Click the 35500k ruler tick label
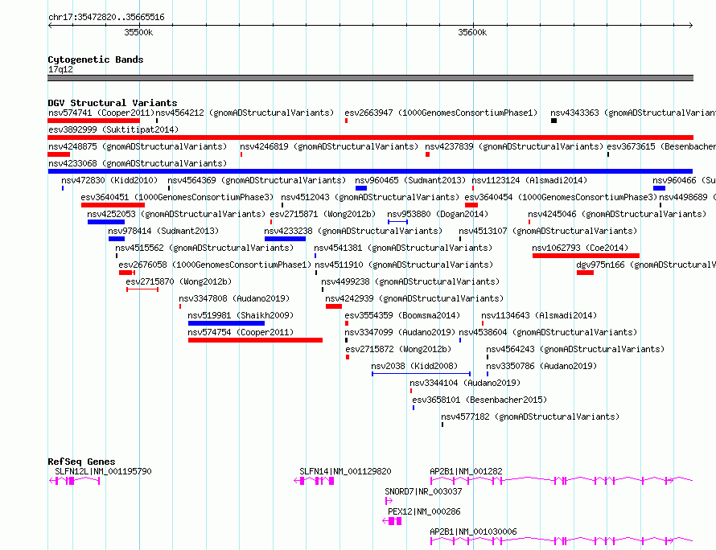 pyautogui.click(x=138, y=32)
